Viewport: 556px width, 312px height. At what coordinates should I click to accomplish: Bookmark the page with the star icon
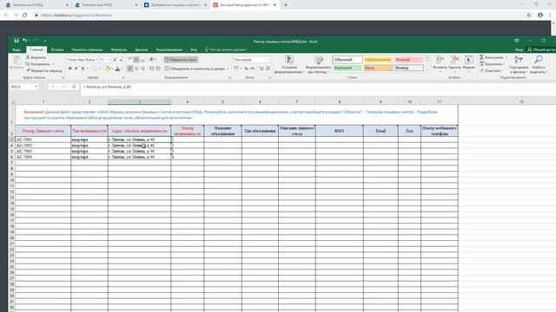(x=529, y=16)
